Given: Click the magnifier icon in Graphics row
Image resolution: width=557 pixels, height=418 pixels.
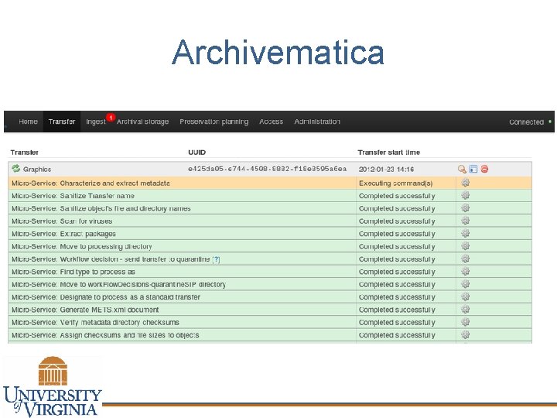Looking at the screenshot, I should tap(462, 170).
